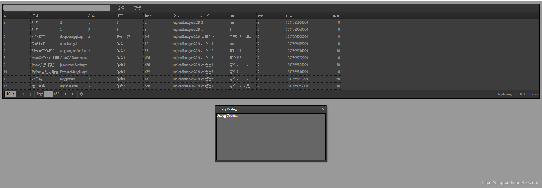
Task: Click the 数量 column header
Action: pyautogui.click(x=327, y=16)
